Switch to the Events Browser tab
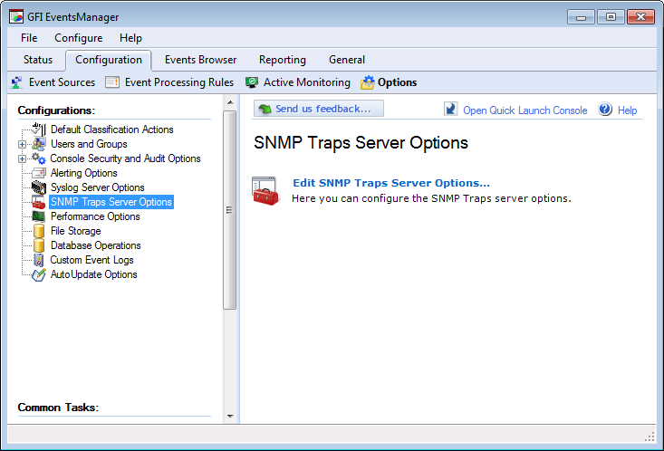Viewport: 664px width, 451px height. coord(201,60)
